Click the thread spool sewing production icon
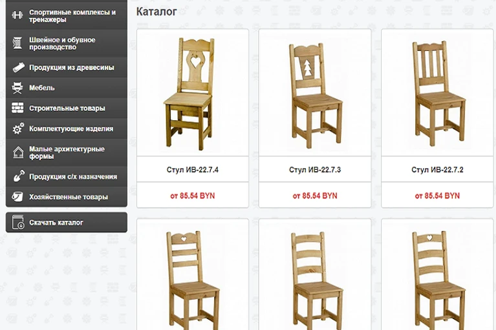Image resolution: width=496 pixels, height=330 pixels. (x=17, y=43)
